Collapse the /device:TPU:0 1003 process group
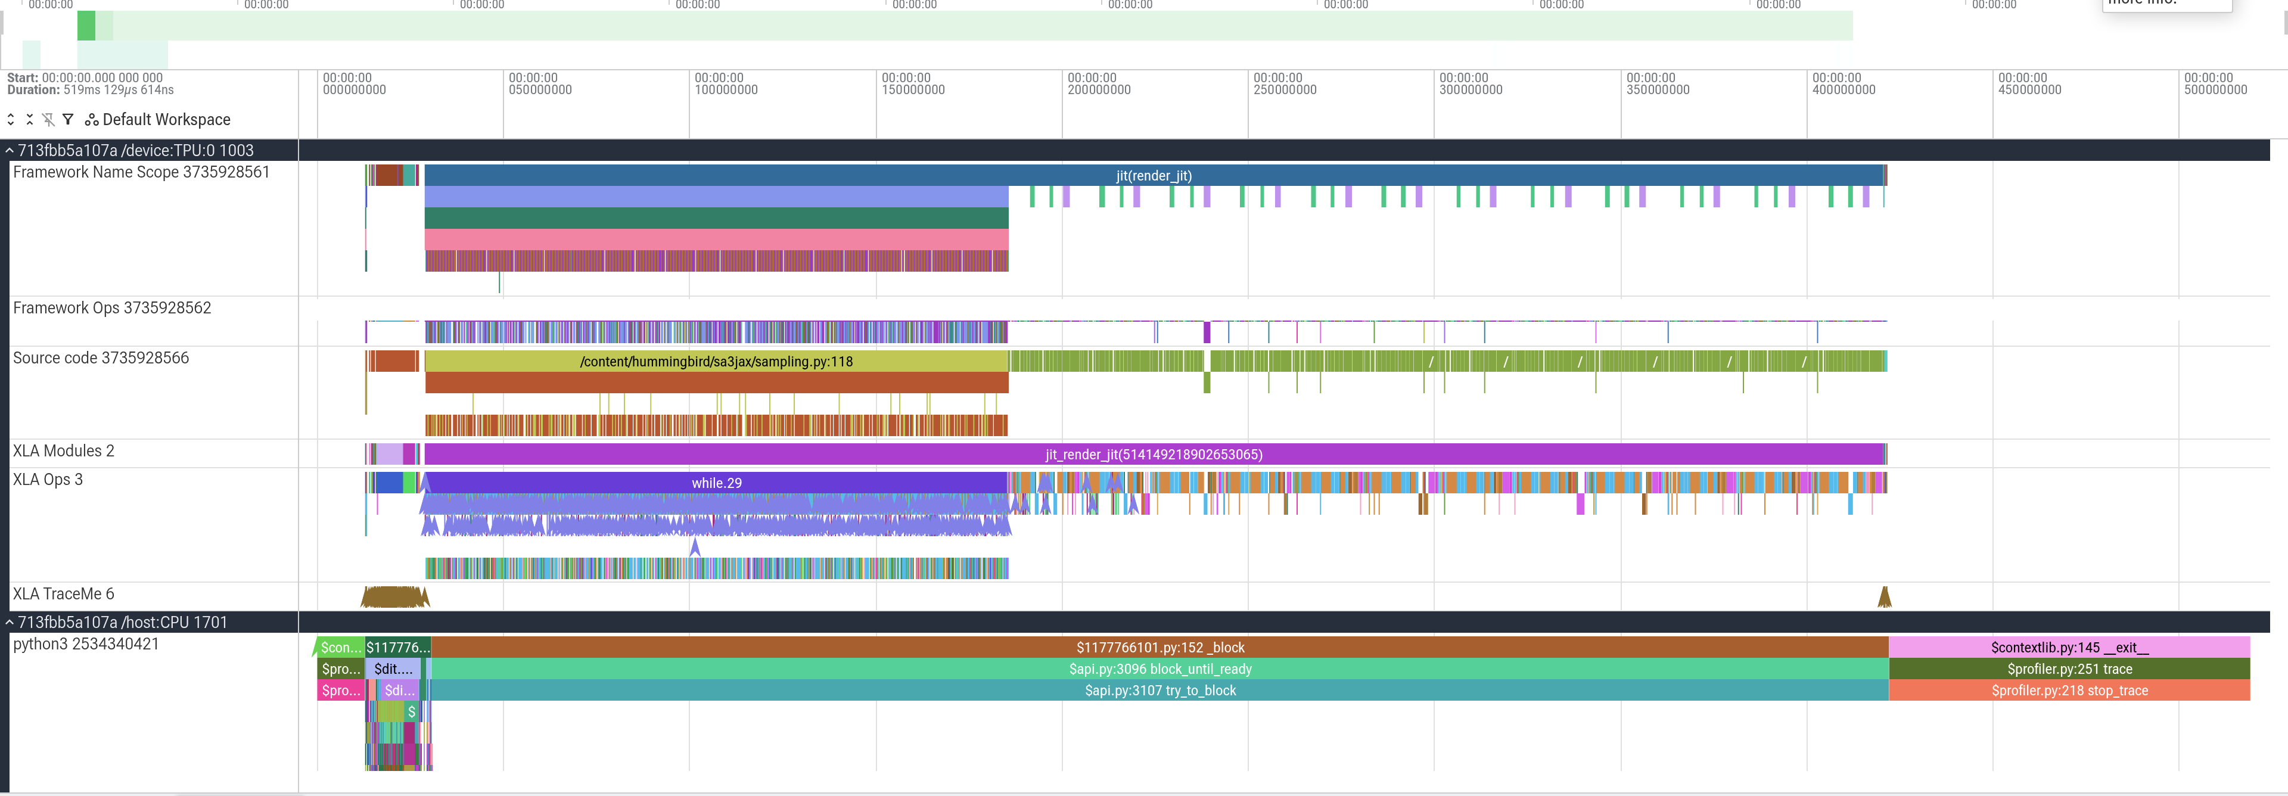Viewport: 2288px width, 796px height. click(x=9, y=150)
